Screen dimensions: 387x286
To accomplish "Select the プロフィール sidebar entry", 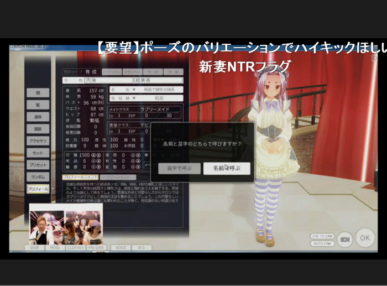I will 38,189.
